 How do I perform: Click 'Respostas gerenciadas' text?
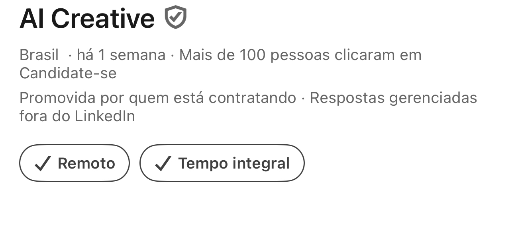(x=393, y=98)
